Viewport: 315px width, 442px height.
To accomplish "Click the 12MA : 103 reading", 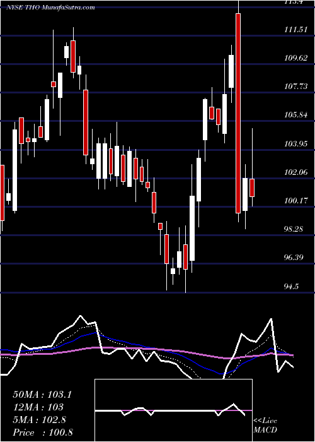I will click(x=38, y=407).
